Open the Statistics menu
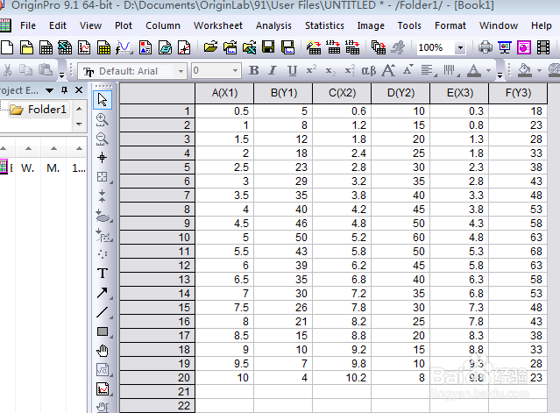Viewport: 560px width, 413px height. (324, 25)
